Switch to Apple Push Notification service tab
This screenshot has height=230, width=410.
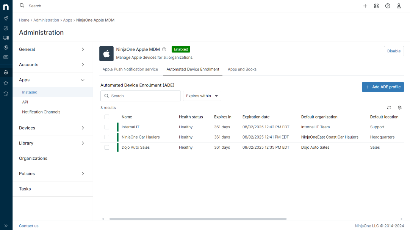pyautogui.click(x=130, y=69)
